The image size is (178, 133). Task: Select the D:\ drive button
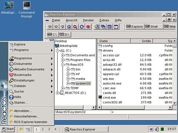coord(65,35)
